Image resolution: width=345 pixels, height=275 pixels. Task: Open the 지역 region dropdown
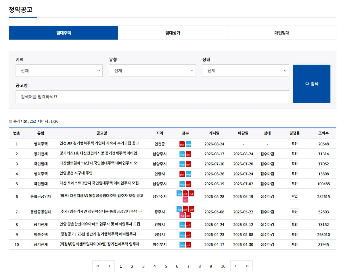[x=59, y=71]
